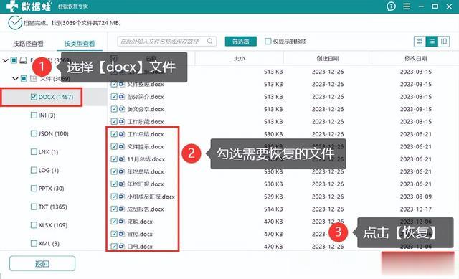Toggle show only deleted files checkbox
The image size is (459, 279).
(x=268, y=42)
